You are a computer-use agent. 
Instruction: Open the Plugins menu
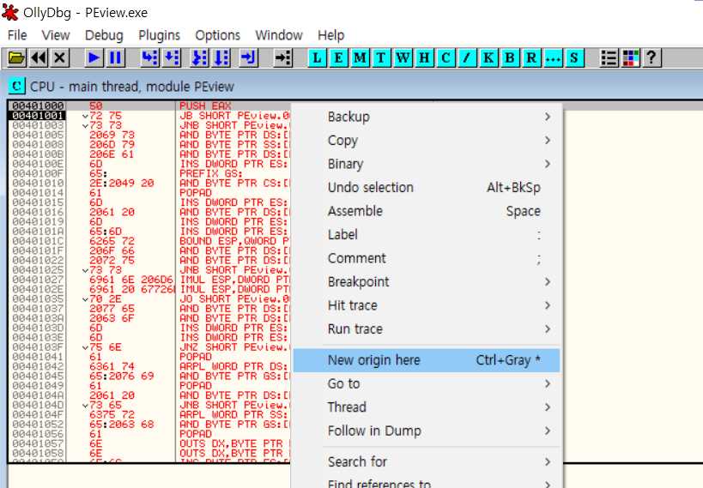tap(159, 35)
